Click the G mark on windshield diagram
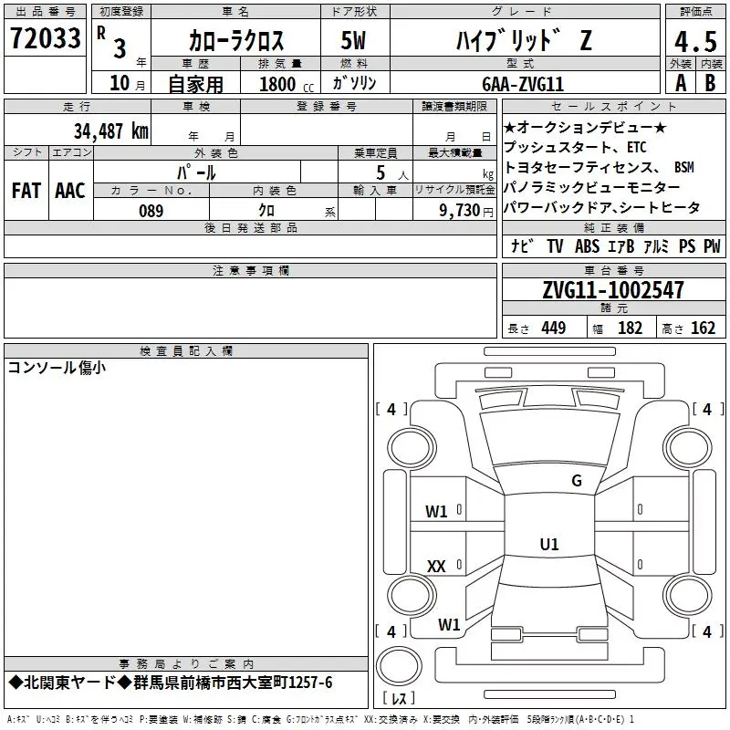 (x=577, y=481)
